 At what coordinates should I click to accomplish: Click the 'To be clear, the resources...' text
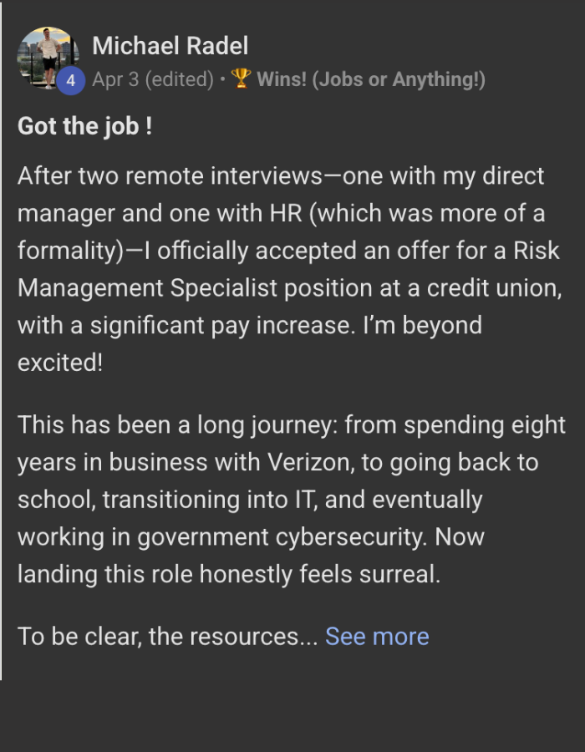click(x=167, y=637)
